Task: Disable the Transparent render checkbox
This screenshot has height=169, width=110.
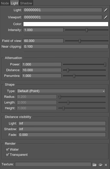Action: point(7,155)
